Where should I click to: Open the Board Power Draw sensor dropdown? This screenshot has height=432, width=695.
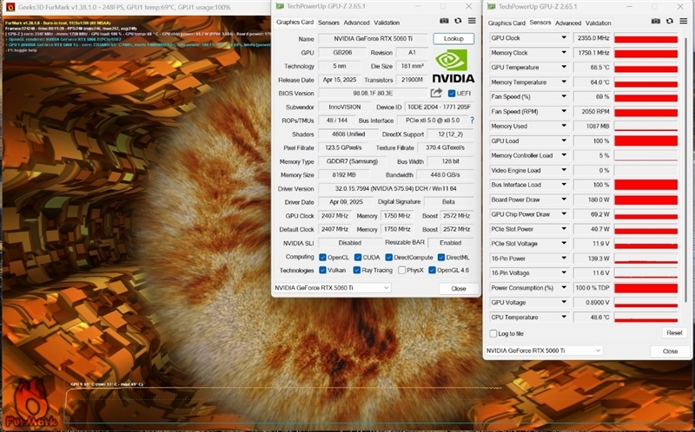tap(564, 200)
